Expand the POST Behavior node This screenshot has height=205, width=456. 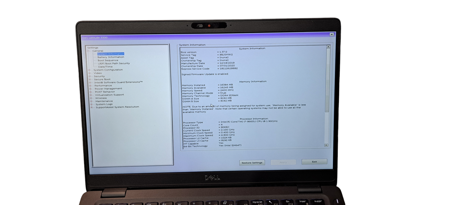(x=91, y=92)
